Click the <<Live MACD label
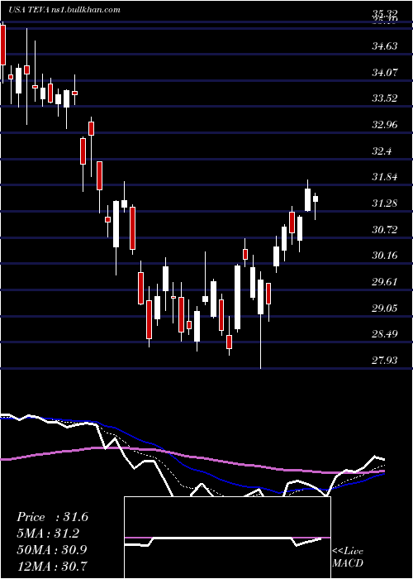Image resolution: width=413 pixels, height=579 pixels. tap(348, 557)
